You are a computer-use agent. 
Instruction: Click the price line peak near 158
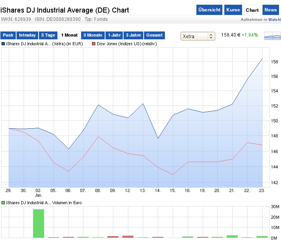click(262, 59)
